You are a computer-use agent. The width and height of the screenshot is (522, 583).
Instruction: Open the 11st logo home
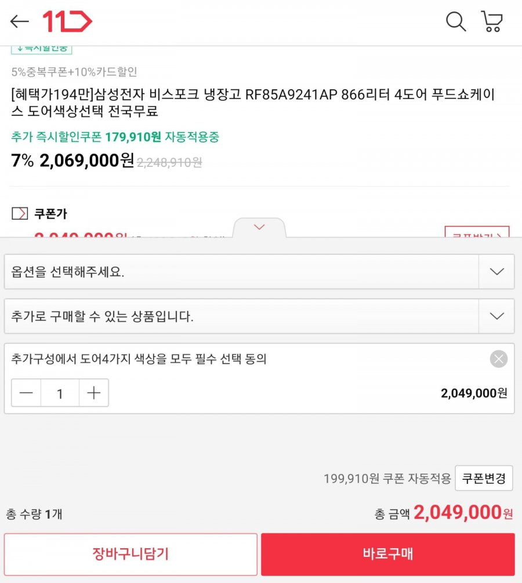67,21
